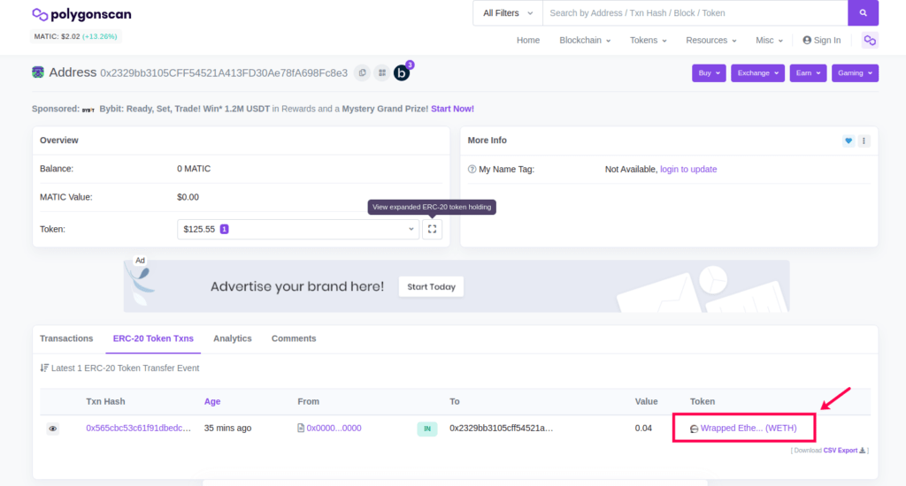Open the $125.55 token holdings dropdown
The width and height of the screenshot is (906, 486).
point(298,229)
